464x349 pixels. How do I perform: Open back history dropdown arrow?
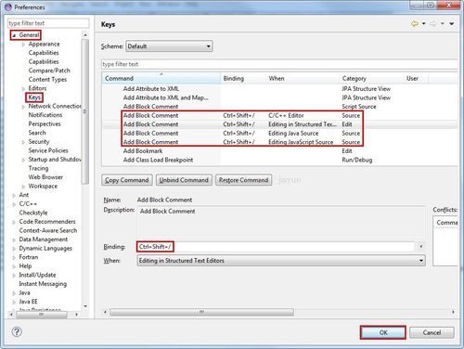tap(424, 23)
